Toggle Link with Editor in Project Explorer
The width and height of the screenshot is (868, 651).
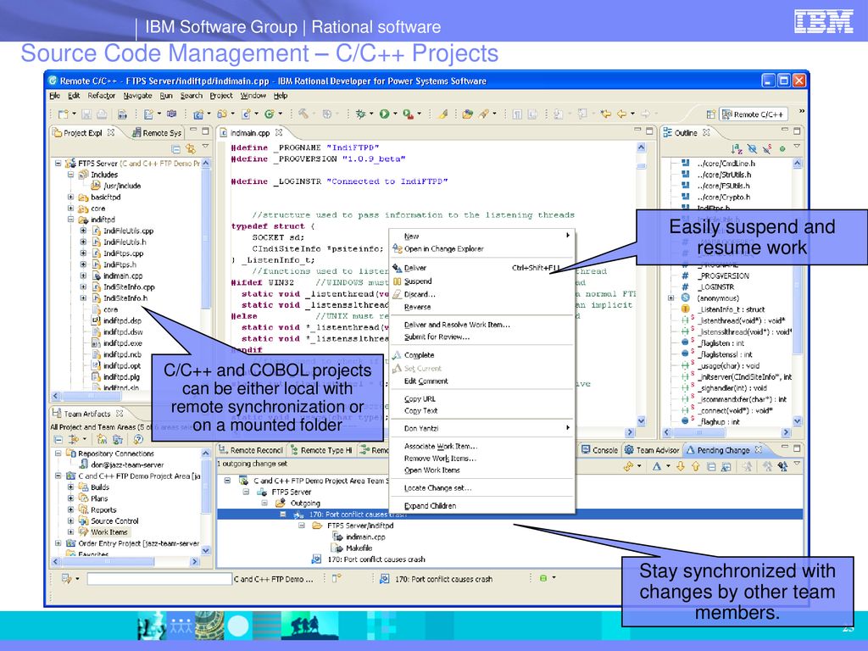(191, 149)
